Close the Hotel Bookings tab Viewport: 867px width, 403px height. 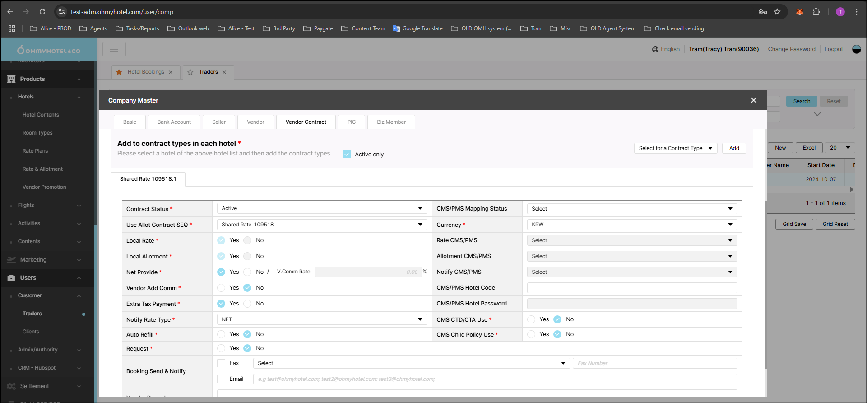[171, 72]
